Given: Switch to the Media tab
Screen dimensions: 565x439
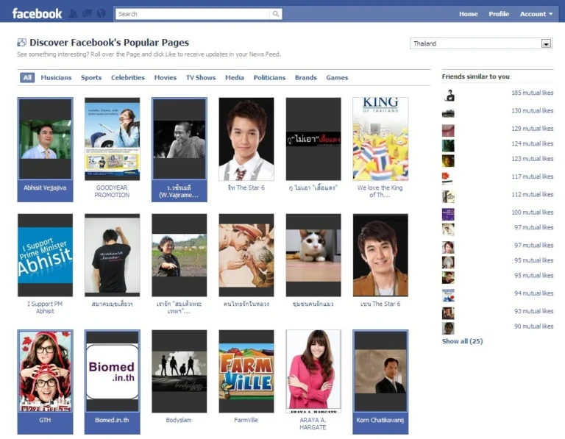Looking at the screenshot, I should [235, 77].
